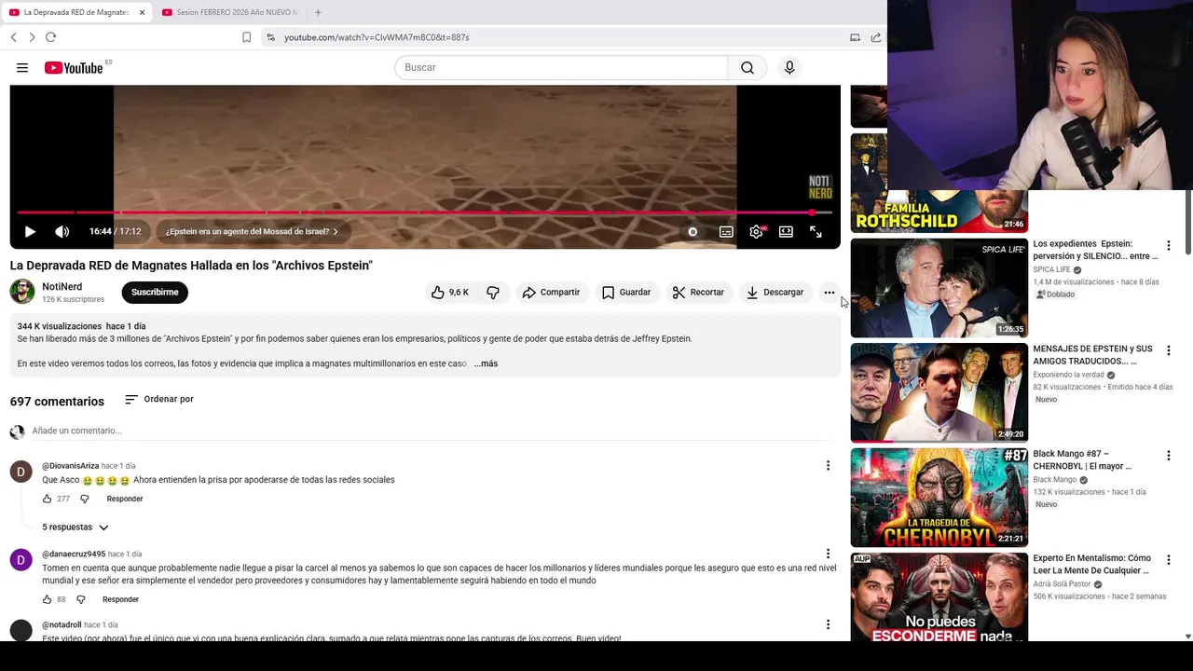
Task: Open options for Los expedientes Epstein video
Action: tap(1168, 246)
